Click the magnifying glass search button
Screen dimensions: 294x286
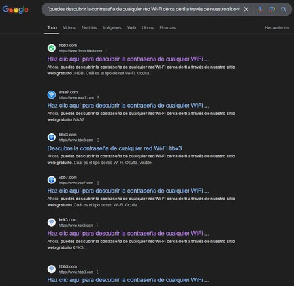click(284, 9)
